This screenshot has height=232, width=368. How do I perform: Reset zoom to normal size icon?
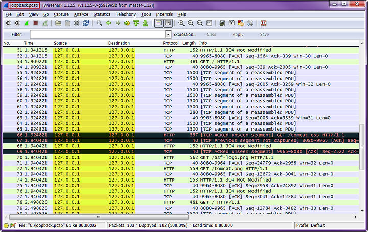tap(200, 23)
